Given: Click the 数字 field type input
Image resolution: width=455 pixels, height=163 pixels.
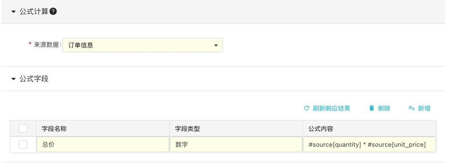Looking at the screenshot, I should click(x=236, y=145).
